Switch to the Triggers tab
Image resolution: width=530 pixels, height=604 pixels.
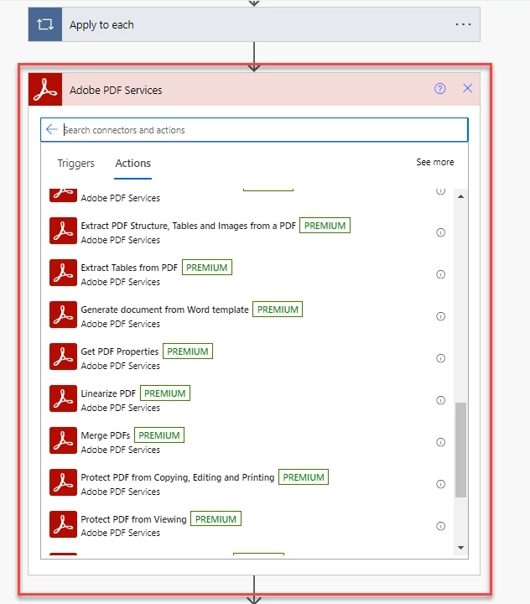tap(75, 164)
